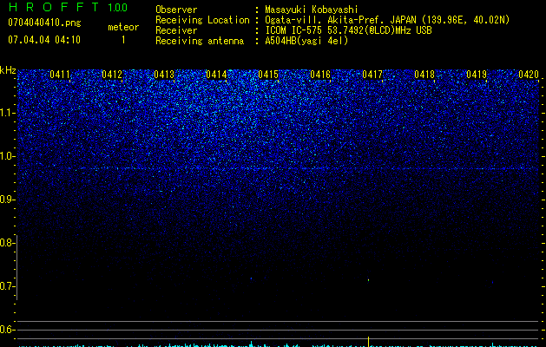546x347 pixels.
Task: Click the 0415 time marker
Action: pyautogui.click(x=268, y=75)
